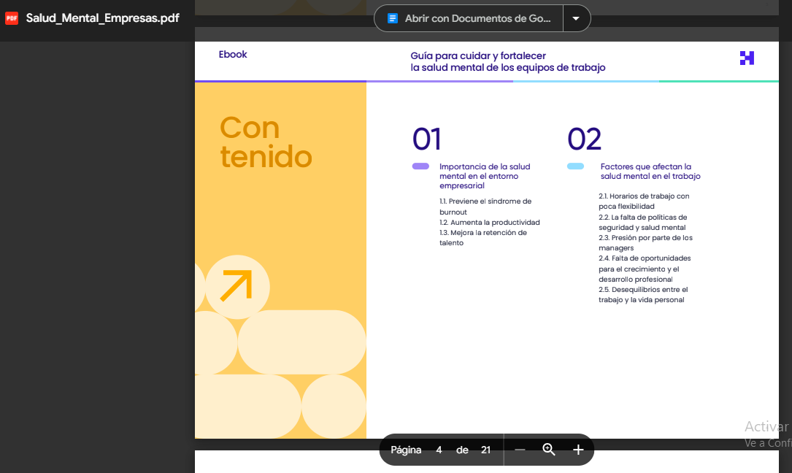Open the dropdown arrow next to Abrir con
792x473 pixels.
point(577,18)
